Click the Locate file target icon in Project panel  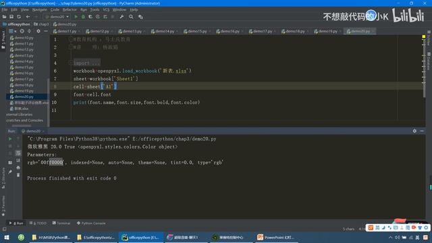point(22,31)
